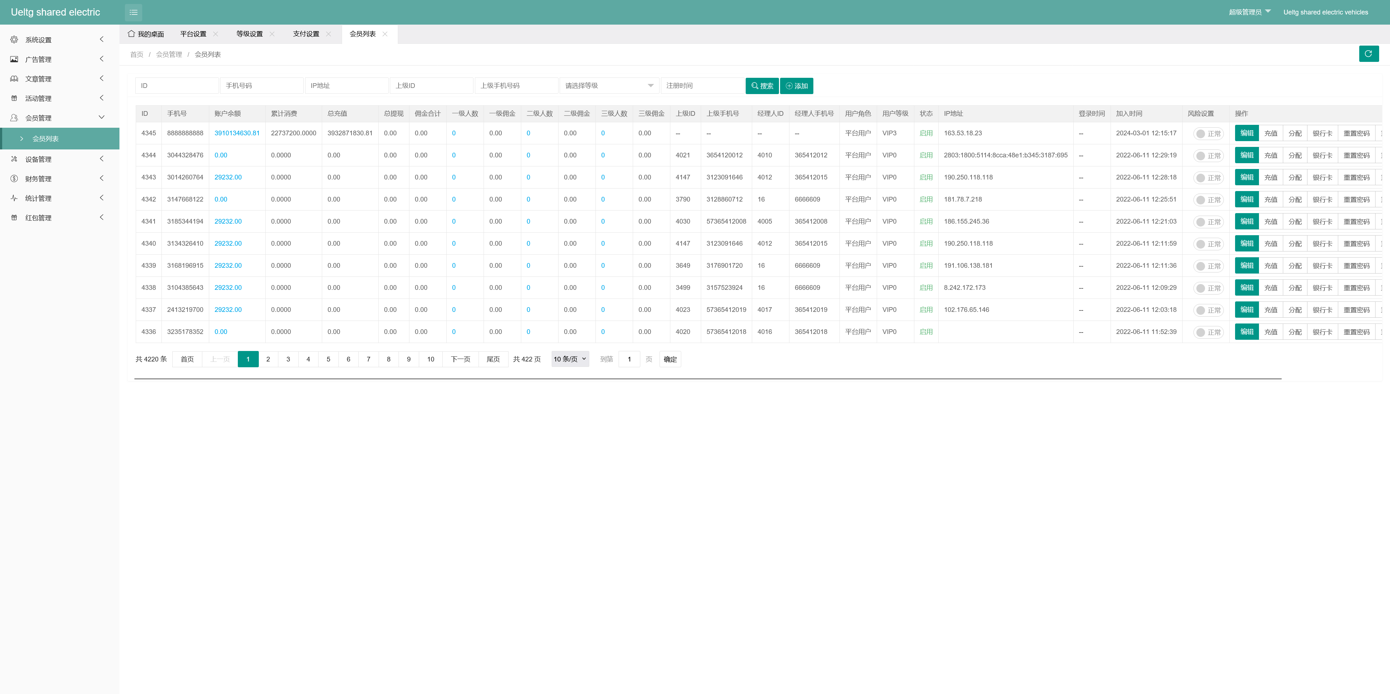Click the system settings gear icon
This screenshot has width=1390, height=694.
click(14, 39)
